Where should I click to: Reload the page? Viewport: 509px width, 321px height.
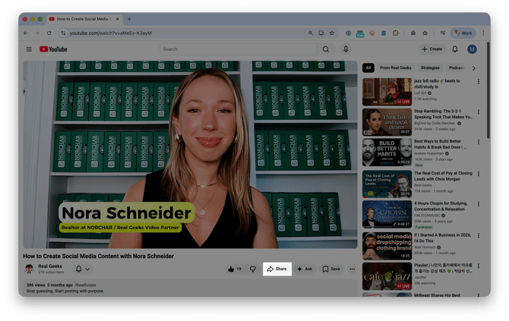pos(49,33)
